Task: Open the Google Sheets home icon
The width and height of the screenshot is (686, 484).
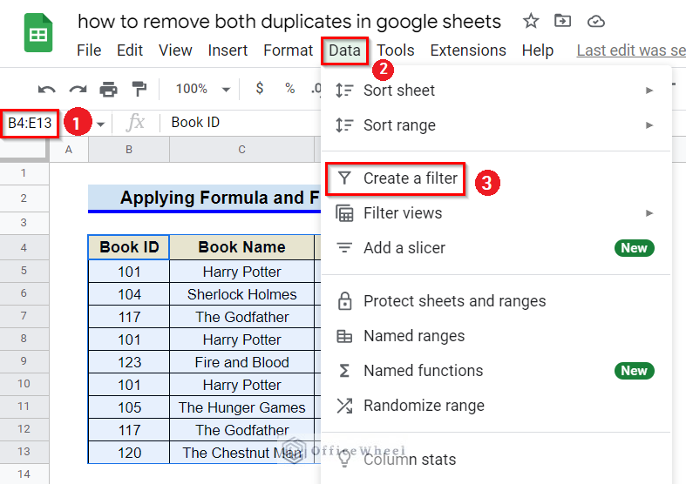Action: (x=38, y=33)
